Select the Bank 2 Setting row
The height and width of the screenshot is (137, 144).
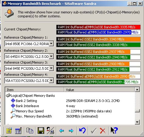point(70,101)
